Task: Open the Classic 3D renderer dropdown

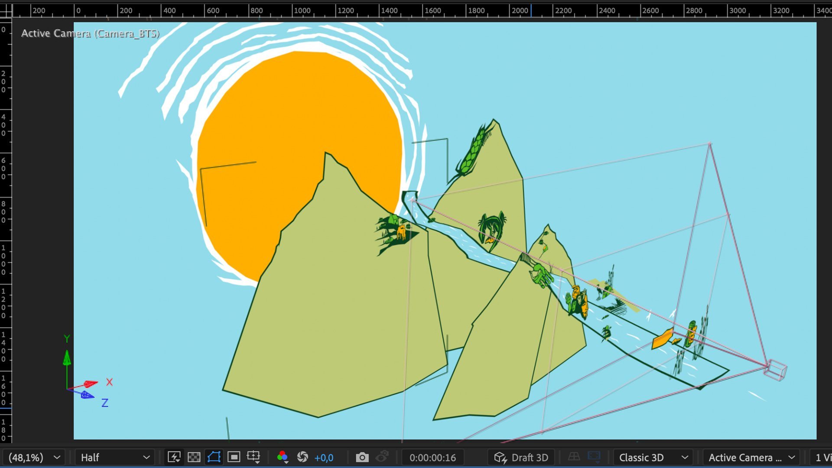Action: (x=653, y=458)
